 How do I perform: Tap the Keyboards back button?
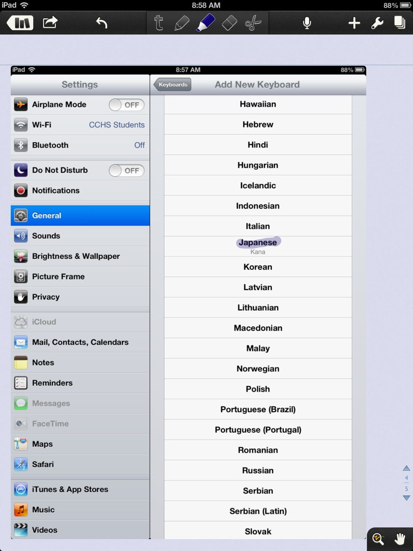(172, 85)
